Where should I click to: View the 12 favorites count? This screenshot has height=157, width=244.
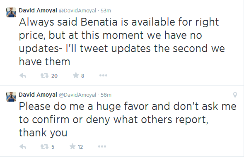click(x=80, y=147)
